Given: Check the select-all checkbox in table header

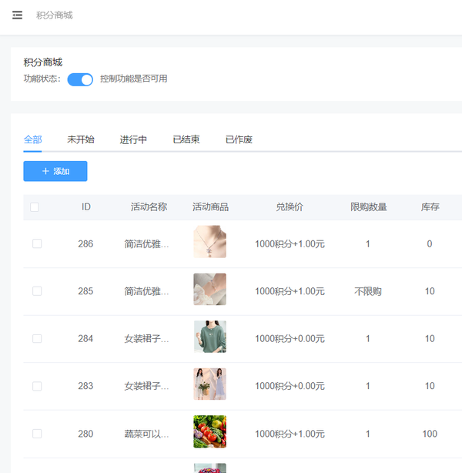Looking at the screenshot, I should point(35,207).
